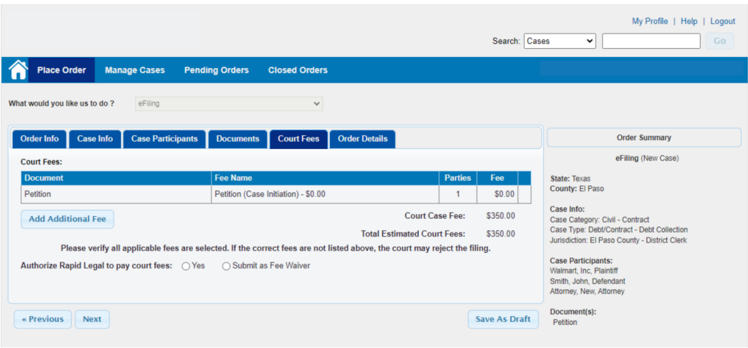Viewport: 748px width, 348px height.
Task: Open the Case Info tab
Action: [95, 139]
